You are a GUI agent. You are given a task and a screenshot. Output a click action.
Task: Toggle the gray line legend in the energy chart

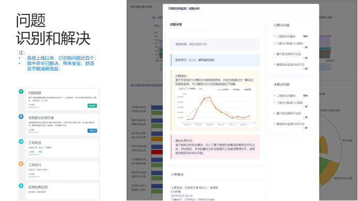point(246,90)
